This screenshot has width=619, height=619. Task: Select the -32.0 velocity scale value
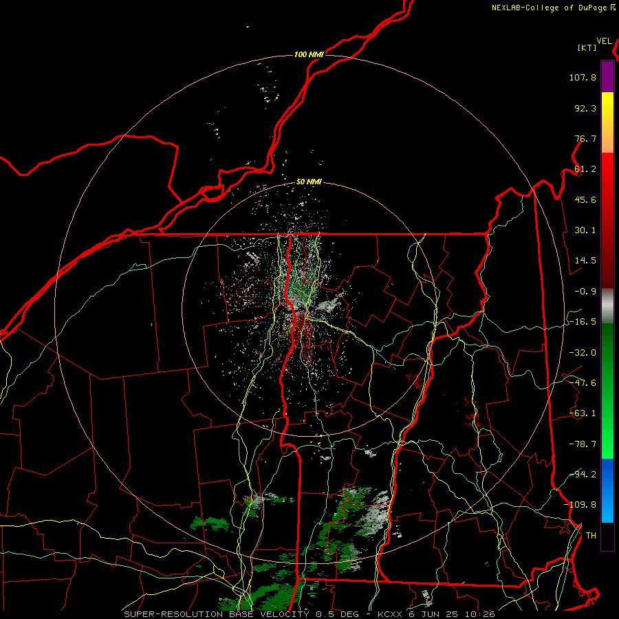[x=583, y=353]
